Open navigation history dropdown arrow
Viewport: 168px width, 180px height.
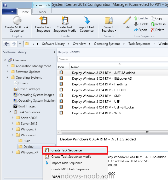coord(20,44)
